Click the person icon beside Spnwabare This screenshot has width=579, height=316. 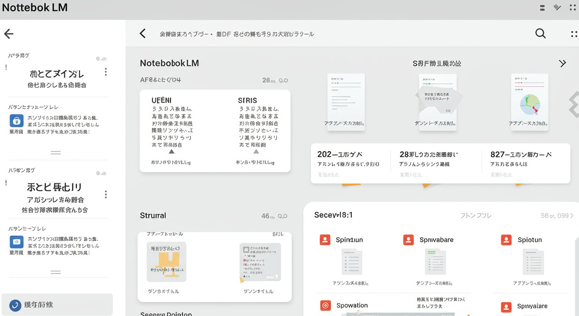pos(408,239)
